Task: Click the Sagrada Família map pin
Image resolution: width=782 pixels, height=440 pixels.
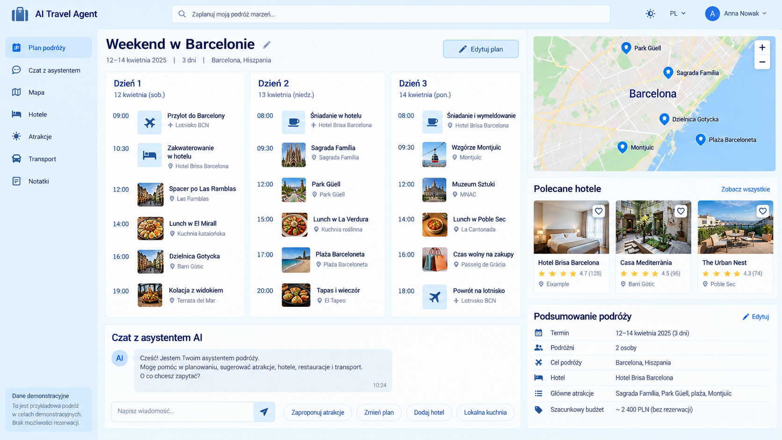Action: pyautogui.click(x=668, y=72)
